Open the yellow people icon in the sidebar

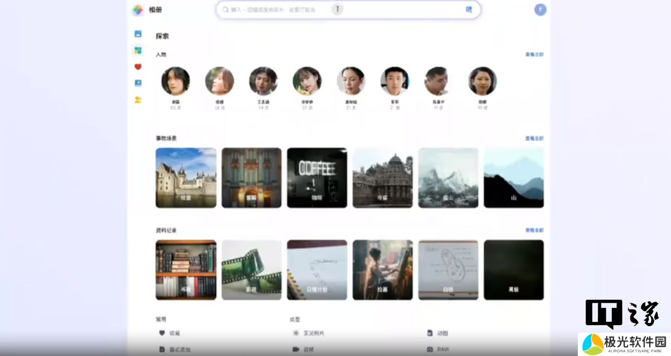coord(138,100)
